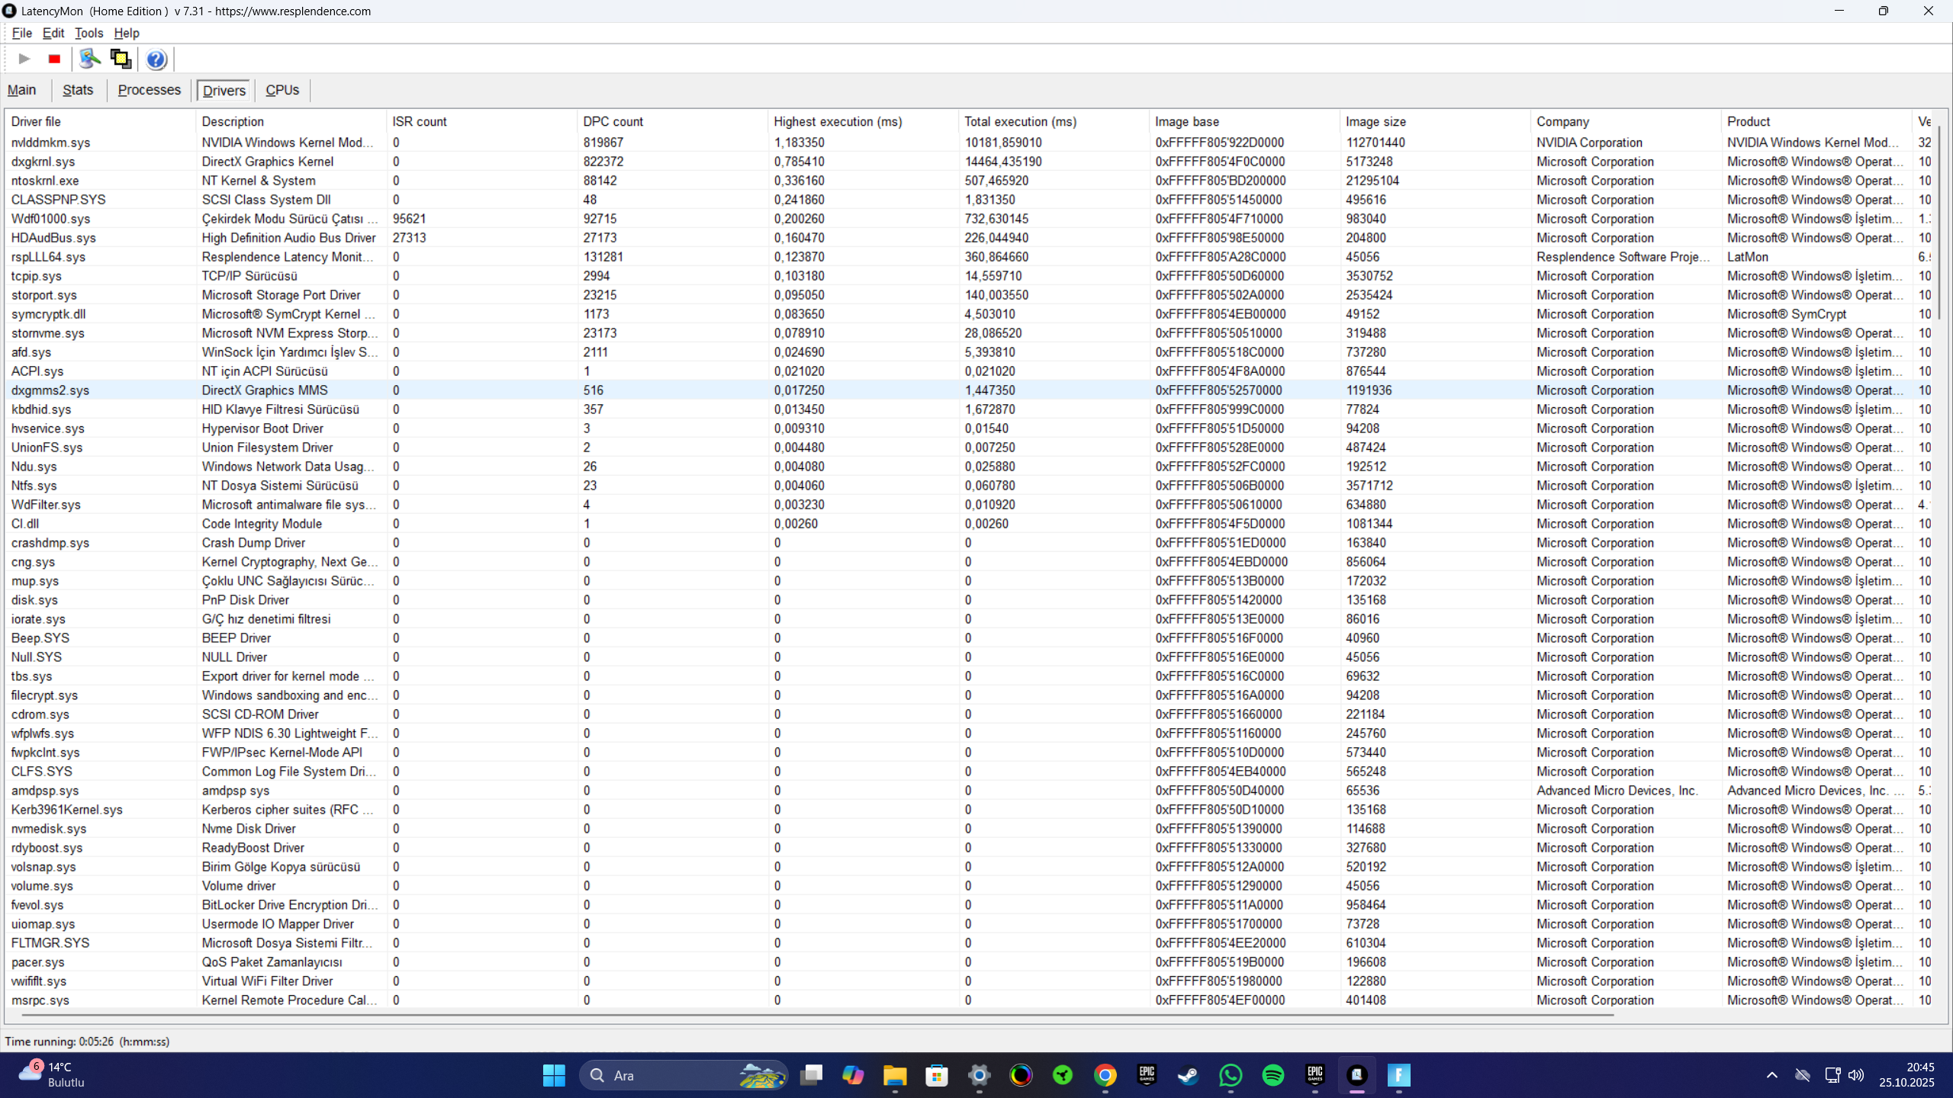Viewport: 1953px width, 1098px height.
Task: Sort by Total execution (ms) column header
Action: (x=1054, y=121)
